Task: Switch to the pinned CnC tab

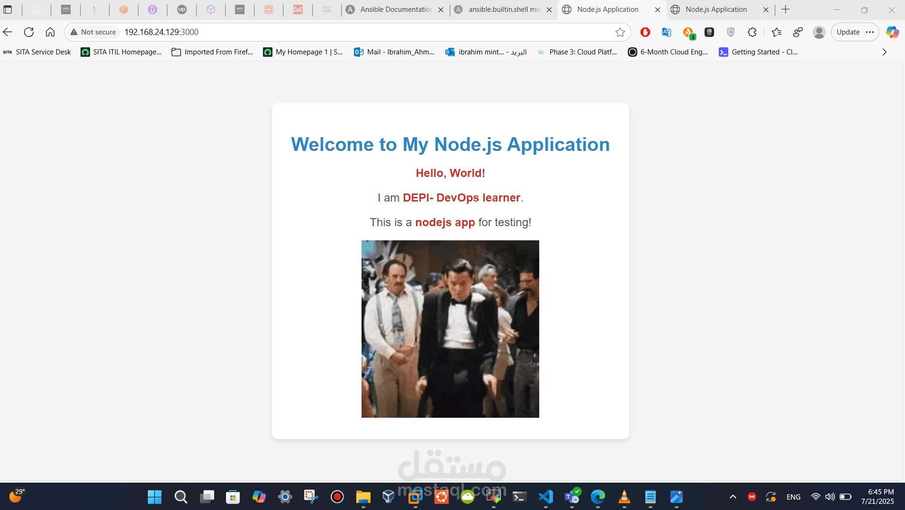Action: tap(298, 9)
